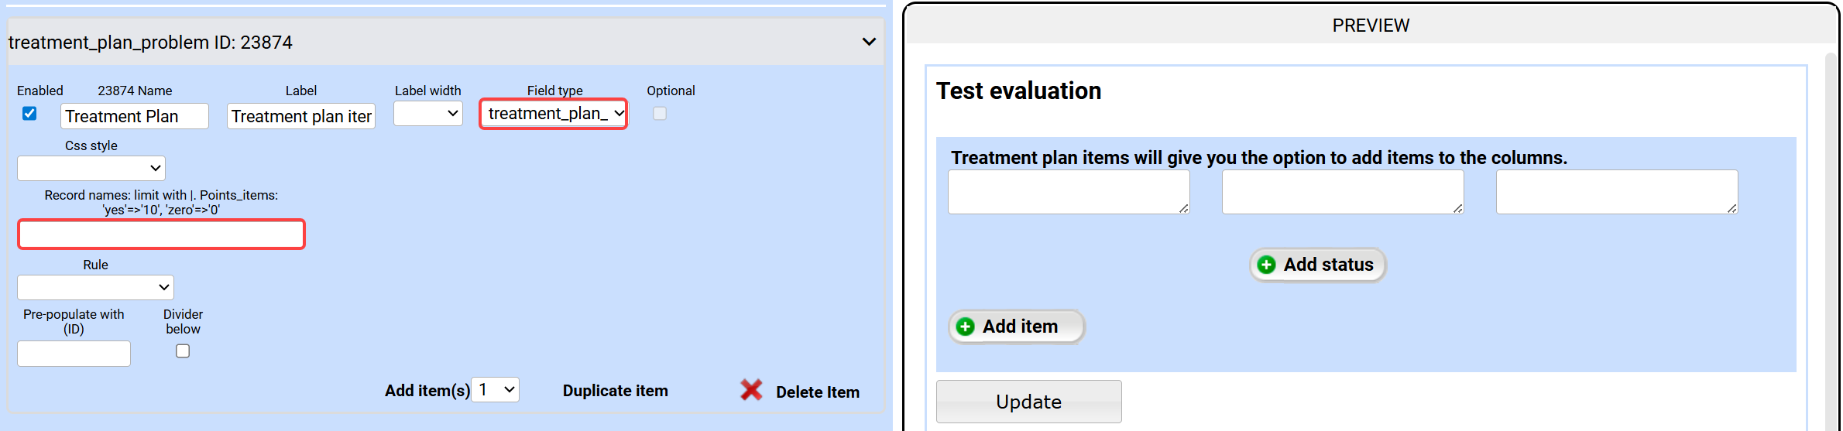Screen dimensions: 1843x431
Task: Open the Css style dropdown
Action: point(91,168)
